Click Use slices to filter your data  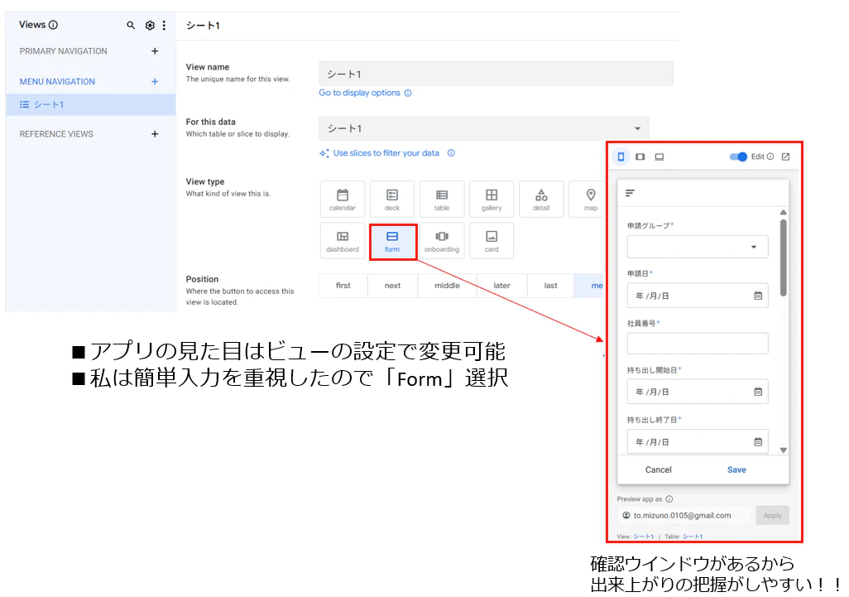coord(386,153)
